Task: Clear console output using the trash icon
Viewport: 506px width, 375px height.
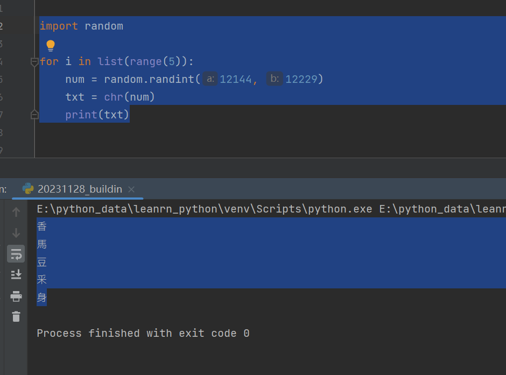Action: coord(16,317)
